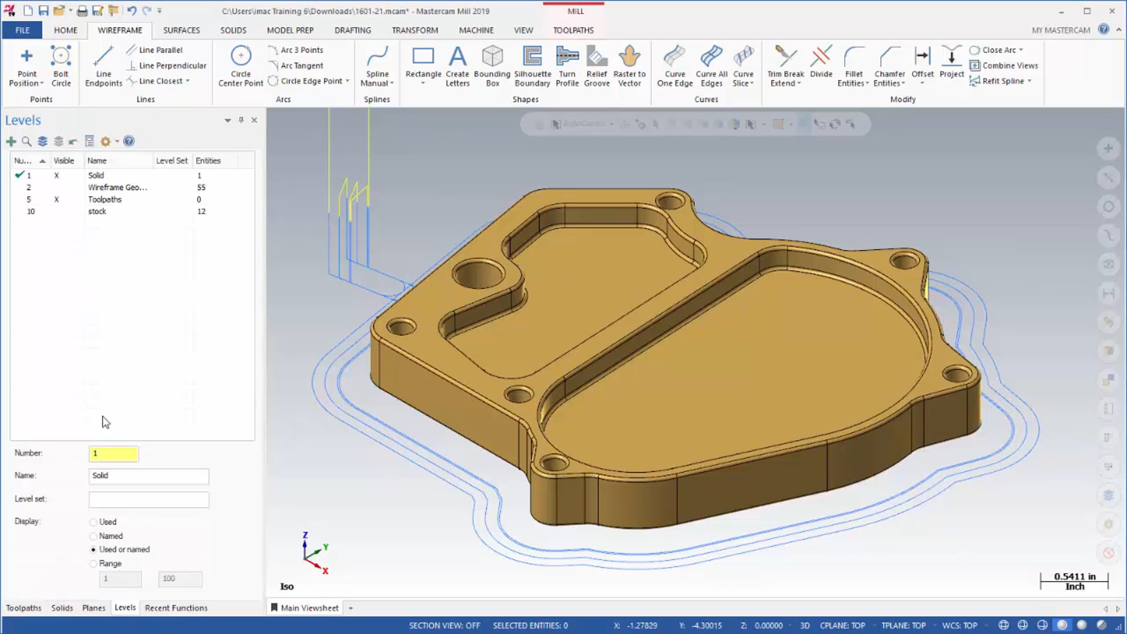The width and height of the screenshot is (1127, 634).
Task: Expand Circle Edge Point dropdown arrow
Action: pyautogui.click(x=347, y=81)
